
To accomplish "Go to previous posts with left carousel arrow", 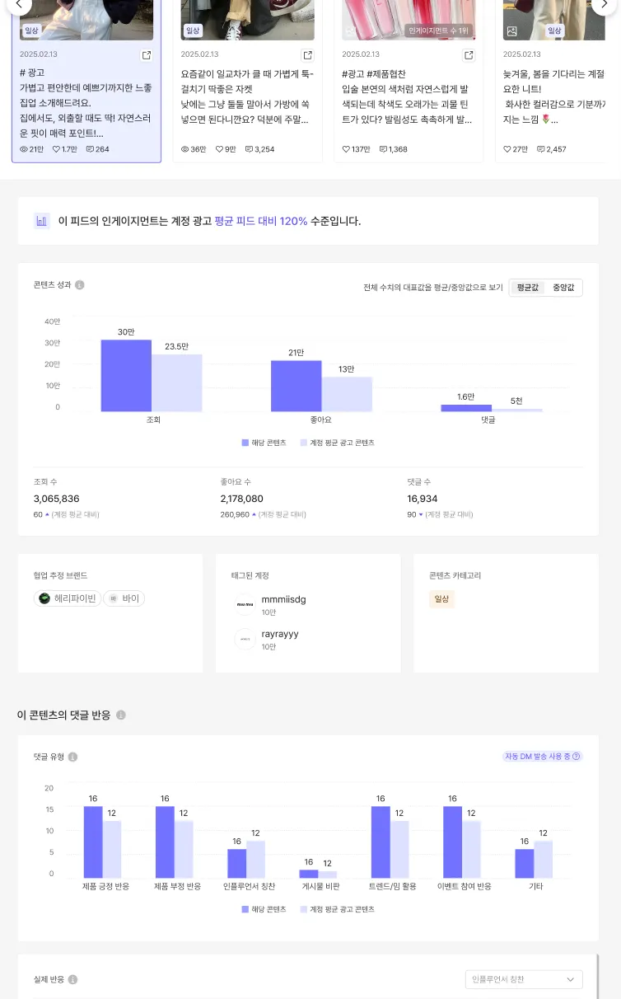I will pos(18,5).
